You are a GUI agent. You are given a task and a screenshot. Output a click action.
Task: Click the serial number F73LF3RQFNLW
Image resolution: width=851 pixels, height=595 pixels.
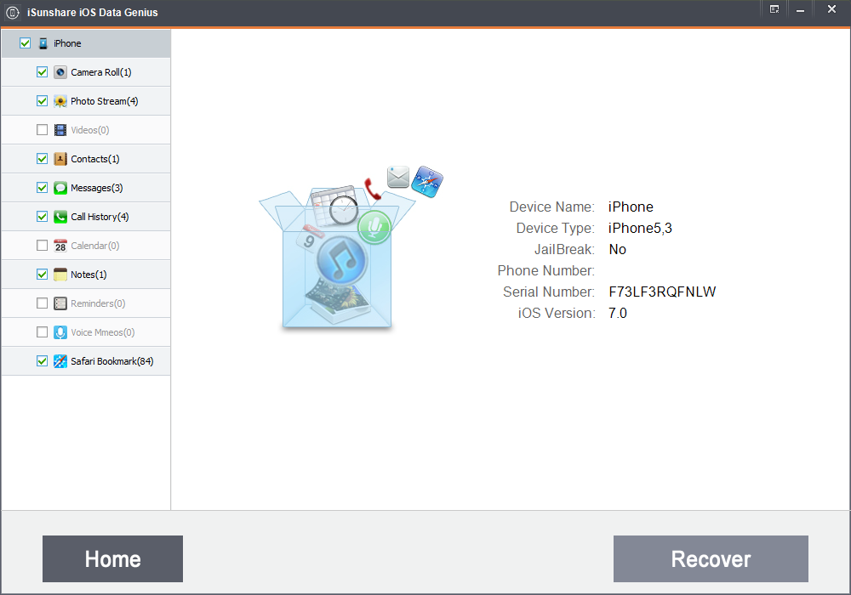click(x=662, y=292)
